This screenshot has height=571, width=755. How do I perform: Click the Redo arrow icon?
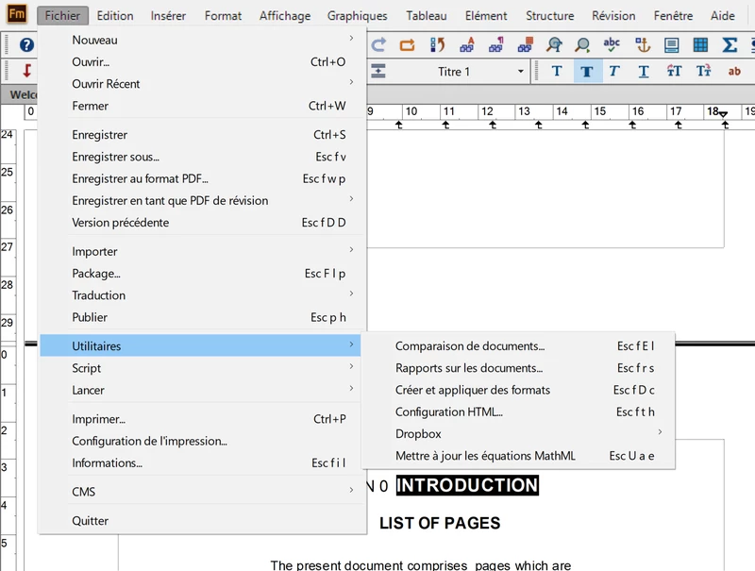pos(378,44)
